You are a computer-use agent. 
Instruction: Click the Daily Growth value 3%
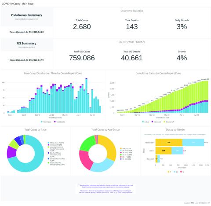[182, 27]
